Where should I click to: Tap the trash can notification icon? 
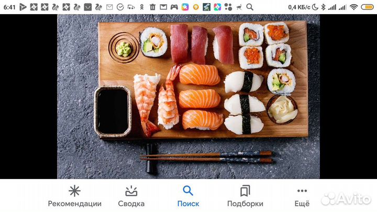pyautogui.click(x=153, y=7)
